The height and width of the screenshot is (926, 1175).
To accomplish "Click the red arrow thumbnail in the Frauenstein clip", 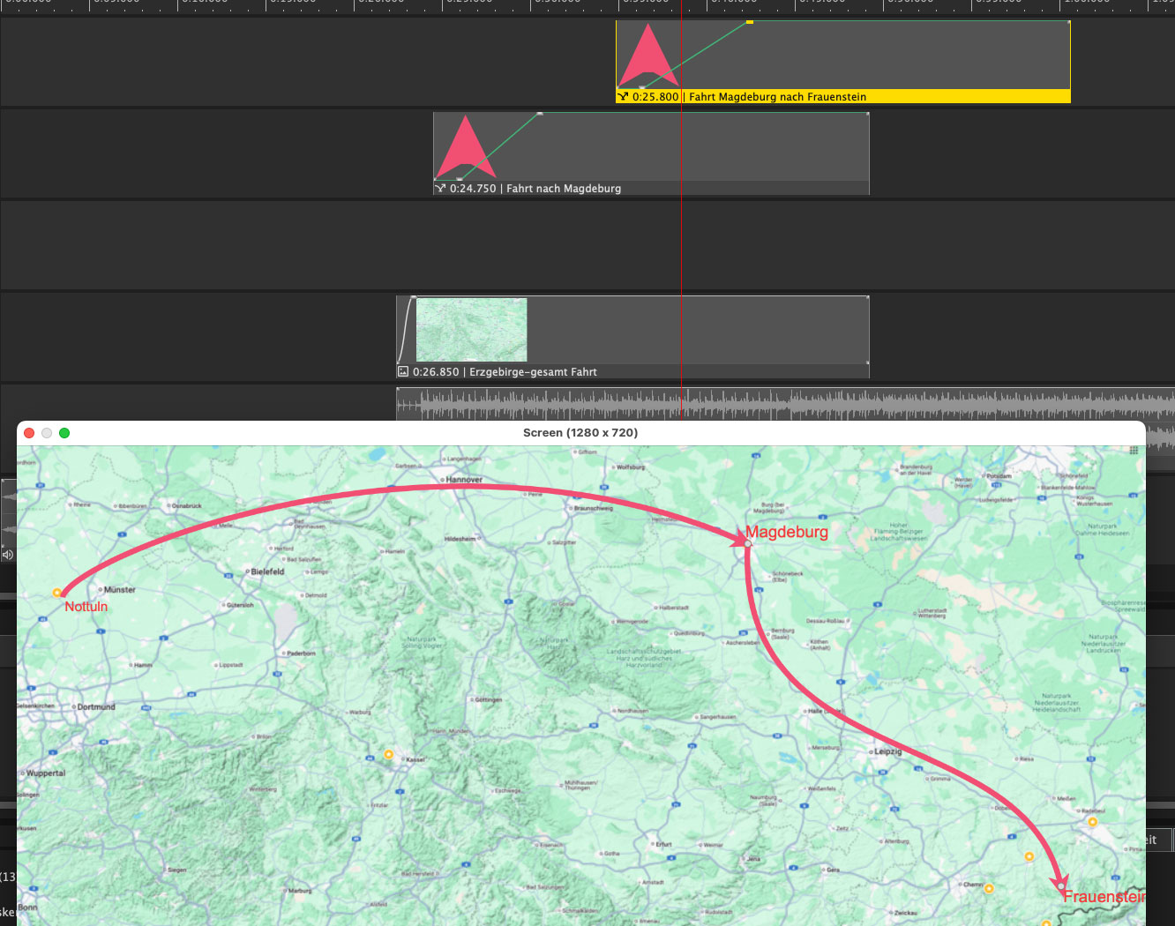I will (648, 56).
